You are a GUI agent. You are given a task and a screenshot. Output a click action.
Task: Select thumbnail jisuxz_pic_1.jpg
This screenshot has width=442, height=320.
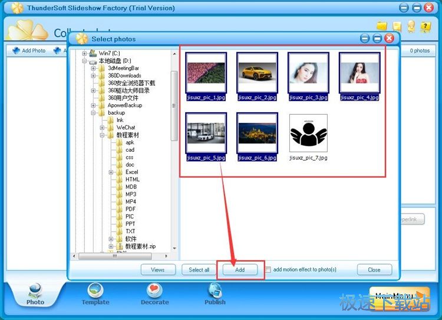[x=206, y=76]
